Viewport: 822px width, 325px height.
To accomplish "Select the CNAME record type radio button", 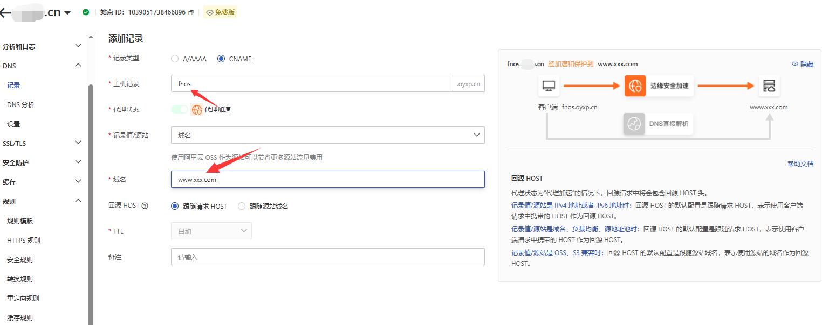I will coord(220,59).
